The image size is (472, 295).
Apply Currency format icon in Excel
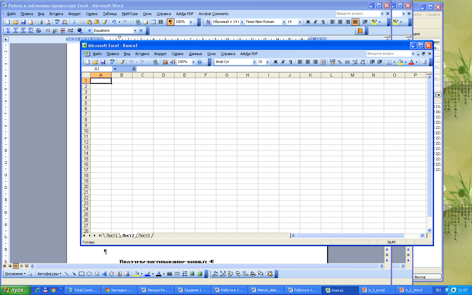332,62
